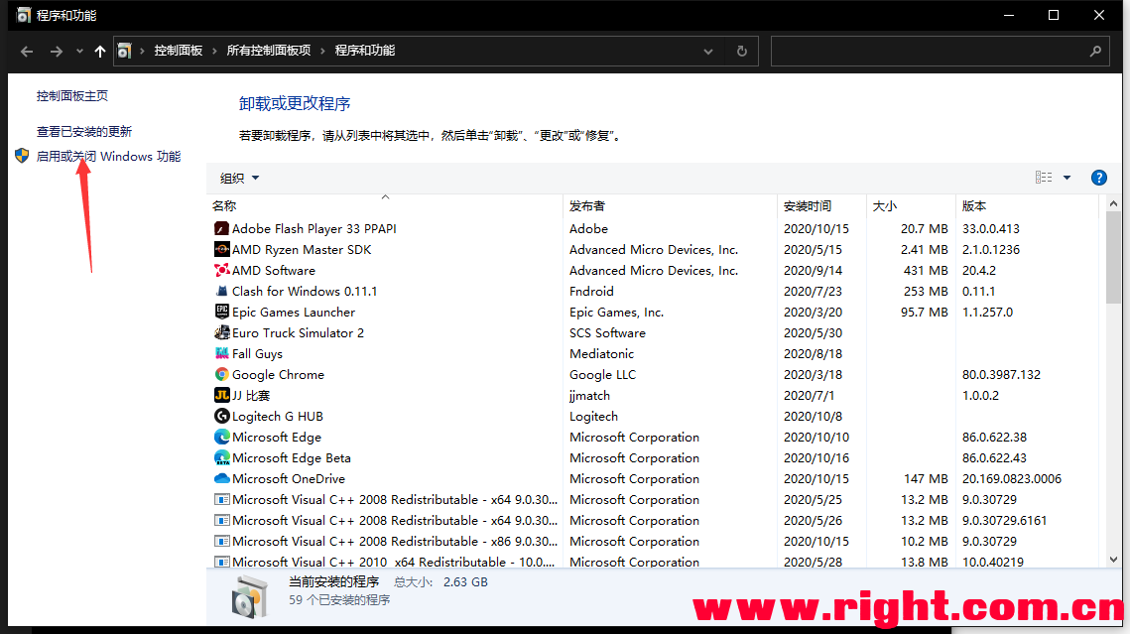Viewport: 1130px width, 634px height.
Task: Click the Mediatonic publisher cell
Action: pyautogui.click(x=602, y=354)
